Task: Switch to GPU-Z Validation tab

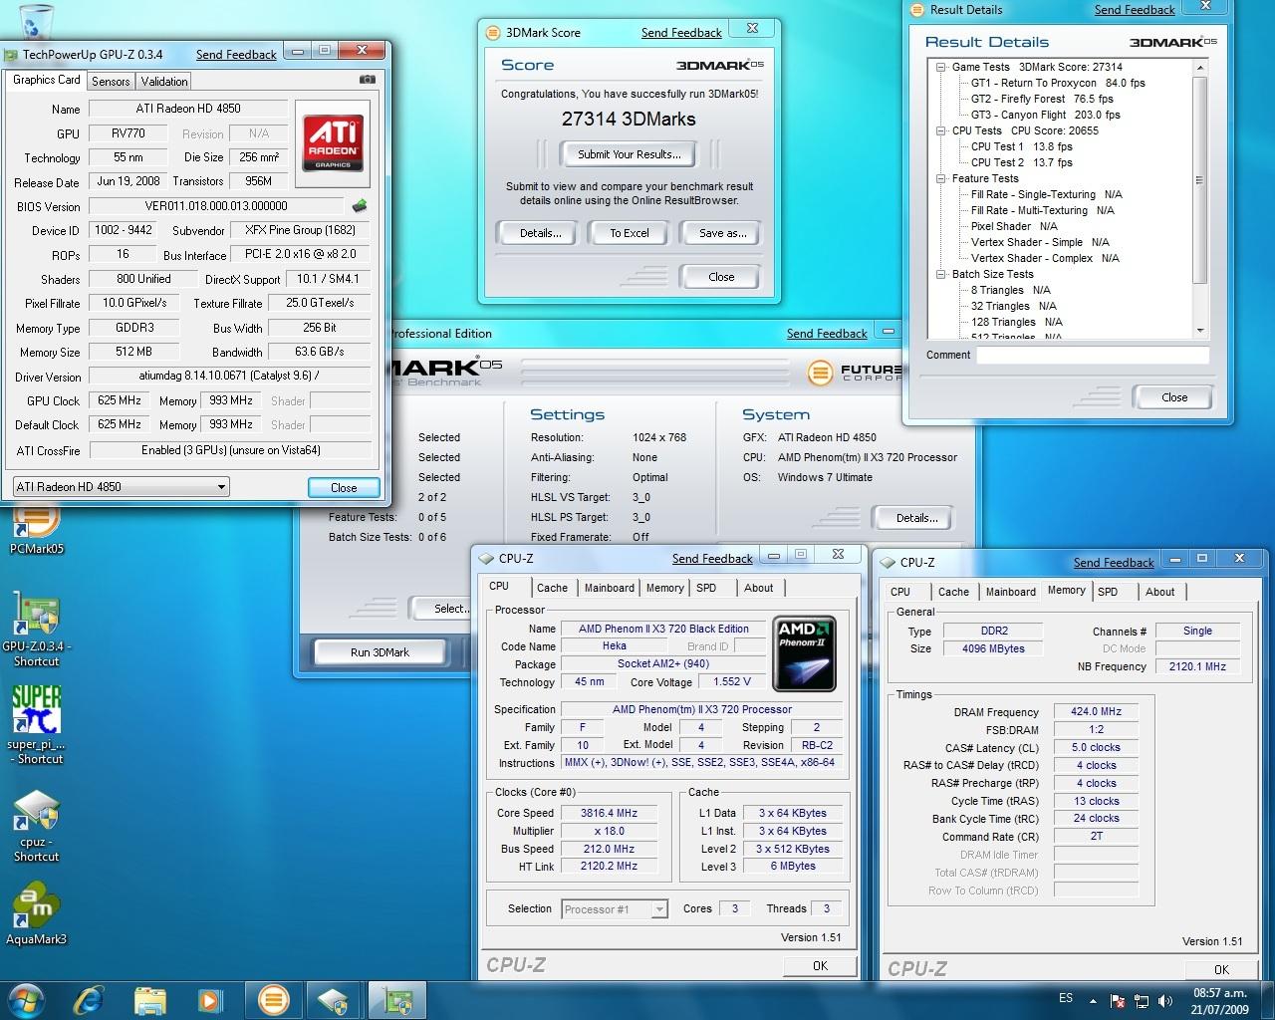Action: [x=163, y=82]
